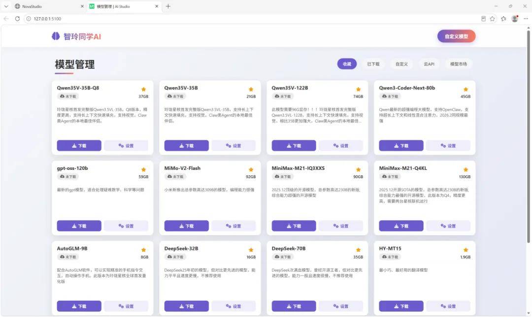532x317 pixels.
Task: Download the Qwen35V-35B model
Action: (187, 145)
